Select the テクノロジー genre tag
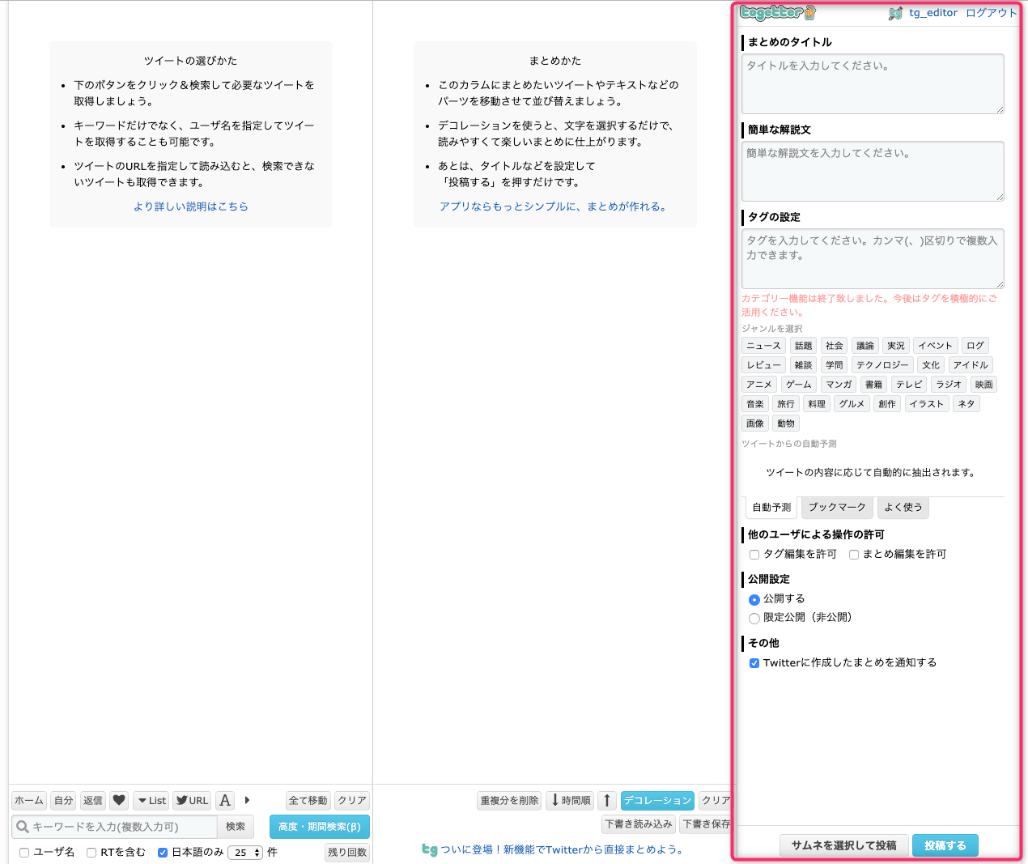 882,365
